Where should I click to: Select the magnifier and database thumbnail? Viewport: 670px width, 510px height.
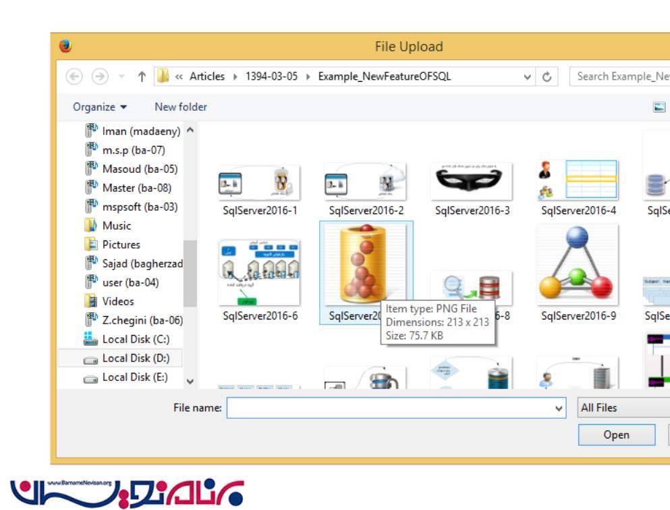click(x=472, y=288)
